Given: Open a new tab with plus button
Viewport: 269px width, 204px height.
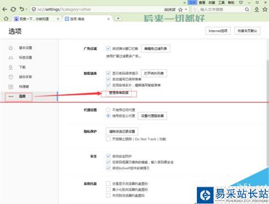Looking at the screenshot, I should click(x=118, y=18).
